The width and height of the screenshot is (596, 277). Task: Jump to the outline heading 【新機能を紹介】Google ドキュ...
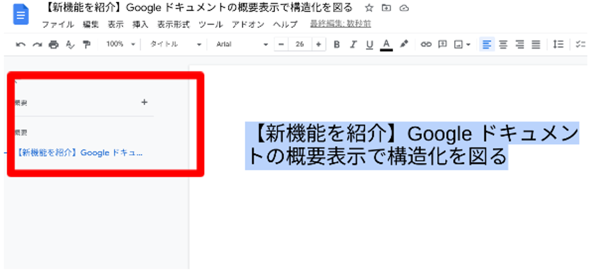point(79,153)
